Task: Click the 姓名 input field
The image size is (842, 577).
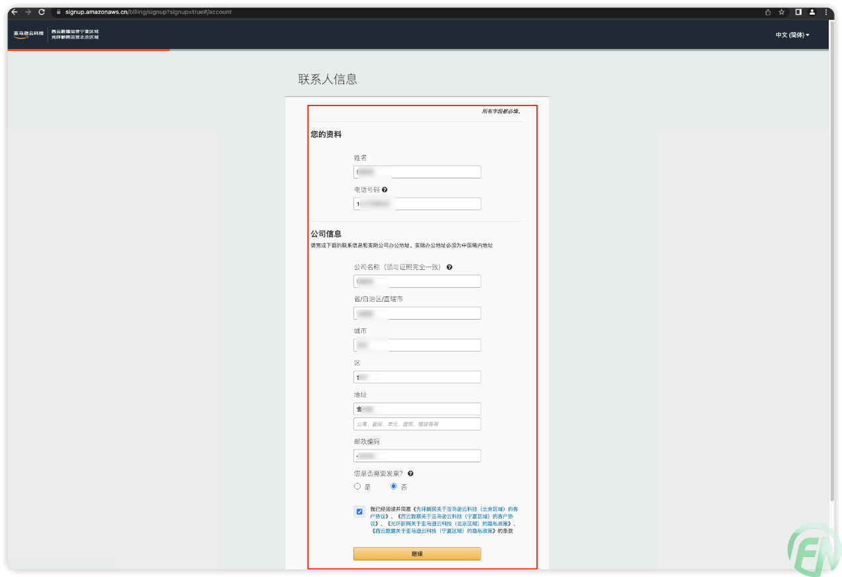Action: point(417,172)
